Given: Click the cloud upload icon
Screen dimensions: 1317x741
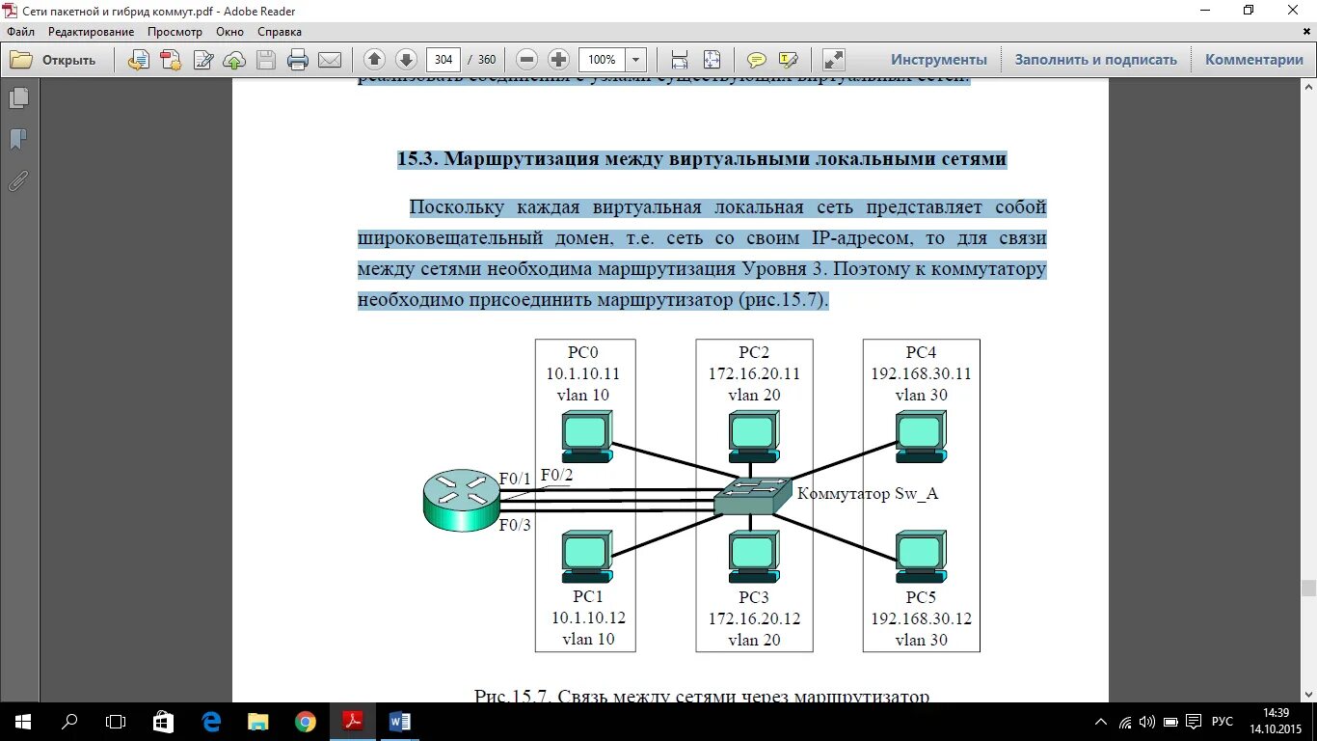Looking at the screenshot, I should click(x=234, y=60).
